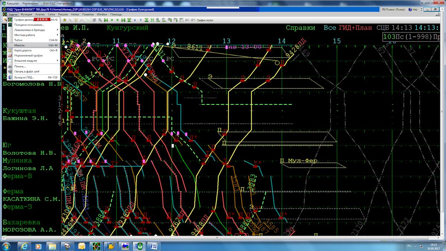Screen dimensions: 446x251
Task: Click the yellow star toolbar icon
Action: click(64, 20)
